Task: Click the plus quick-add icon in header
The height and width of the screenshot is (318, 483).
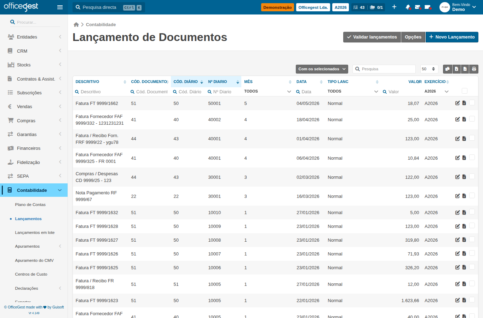Action: (x=394, y=7)
